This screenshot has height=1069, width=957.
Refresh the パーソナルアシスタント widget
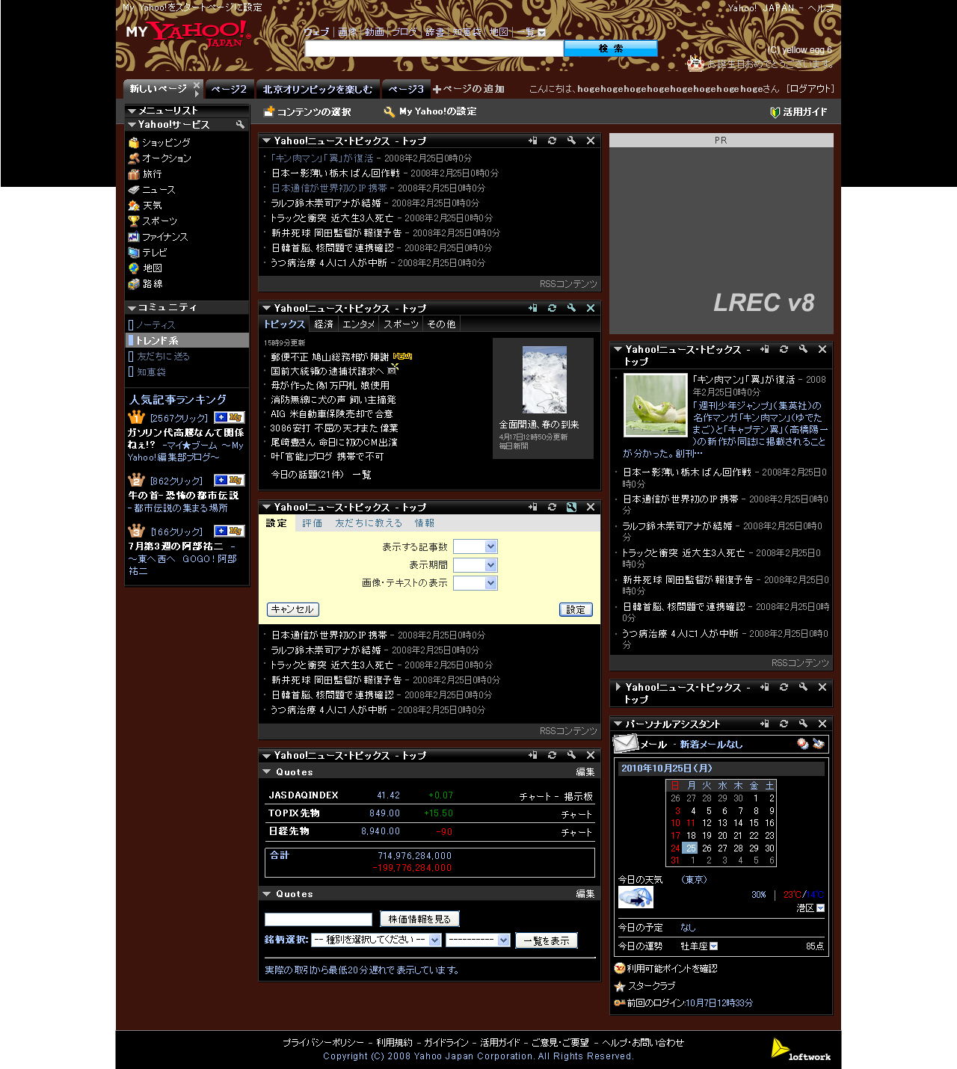tap(784, 724)
